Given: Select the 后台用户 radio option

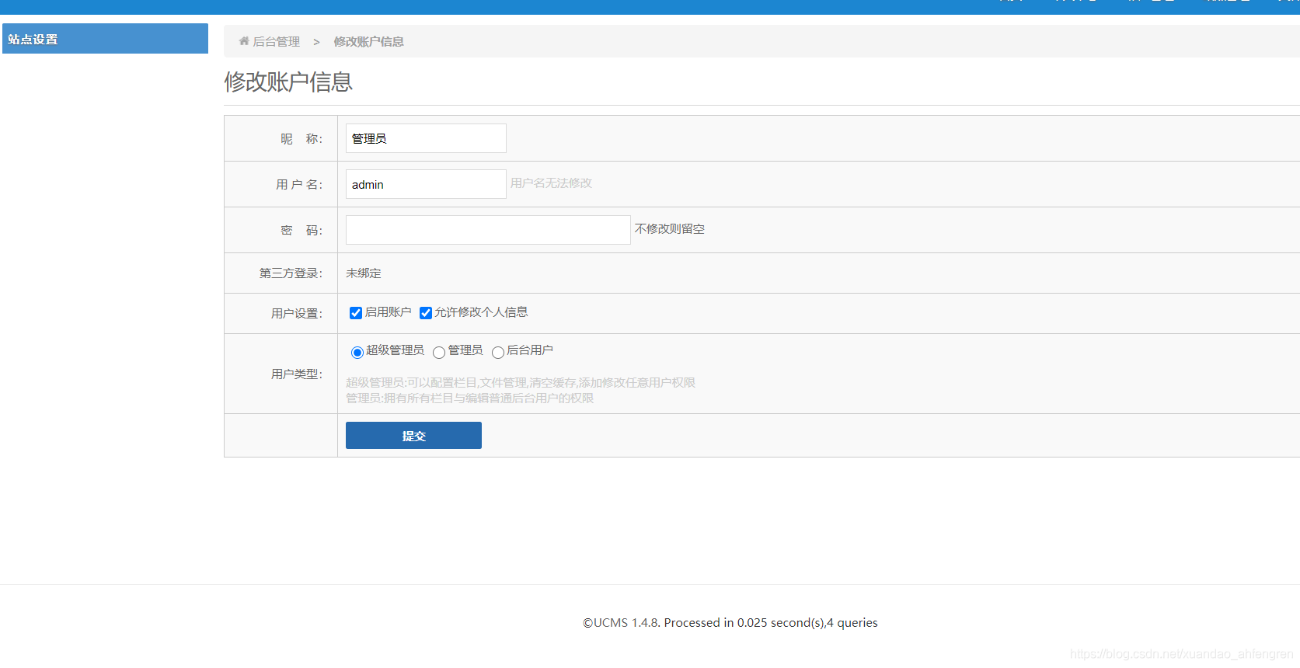Looking at the screenshot, I should click(x=498, y=353).
